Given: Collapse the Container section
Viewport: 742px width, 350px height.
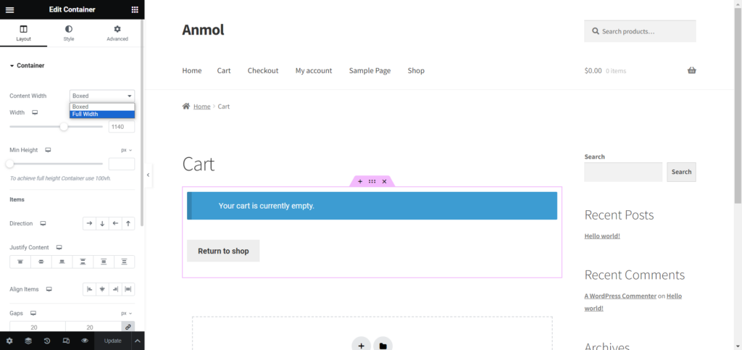Looking at the screenshot, I should point(28,66).
